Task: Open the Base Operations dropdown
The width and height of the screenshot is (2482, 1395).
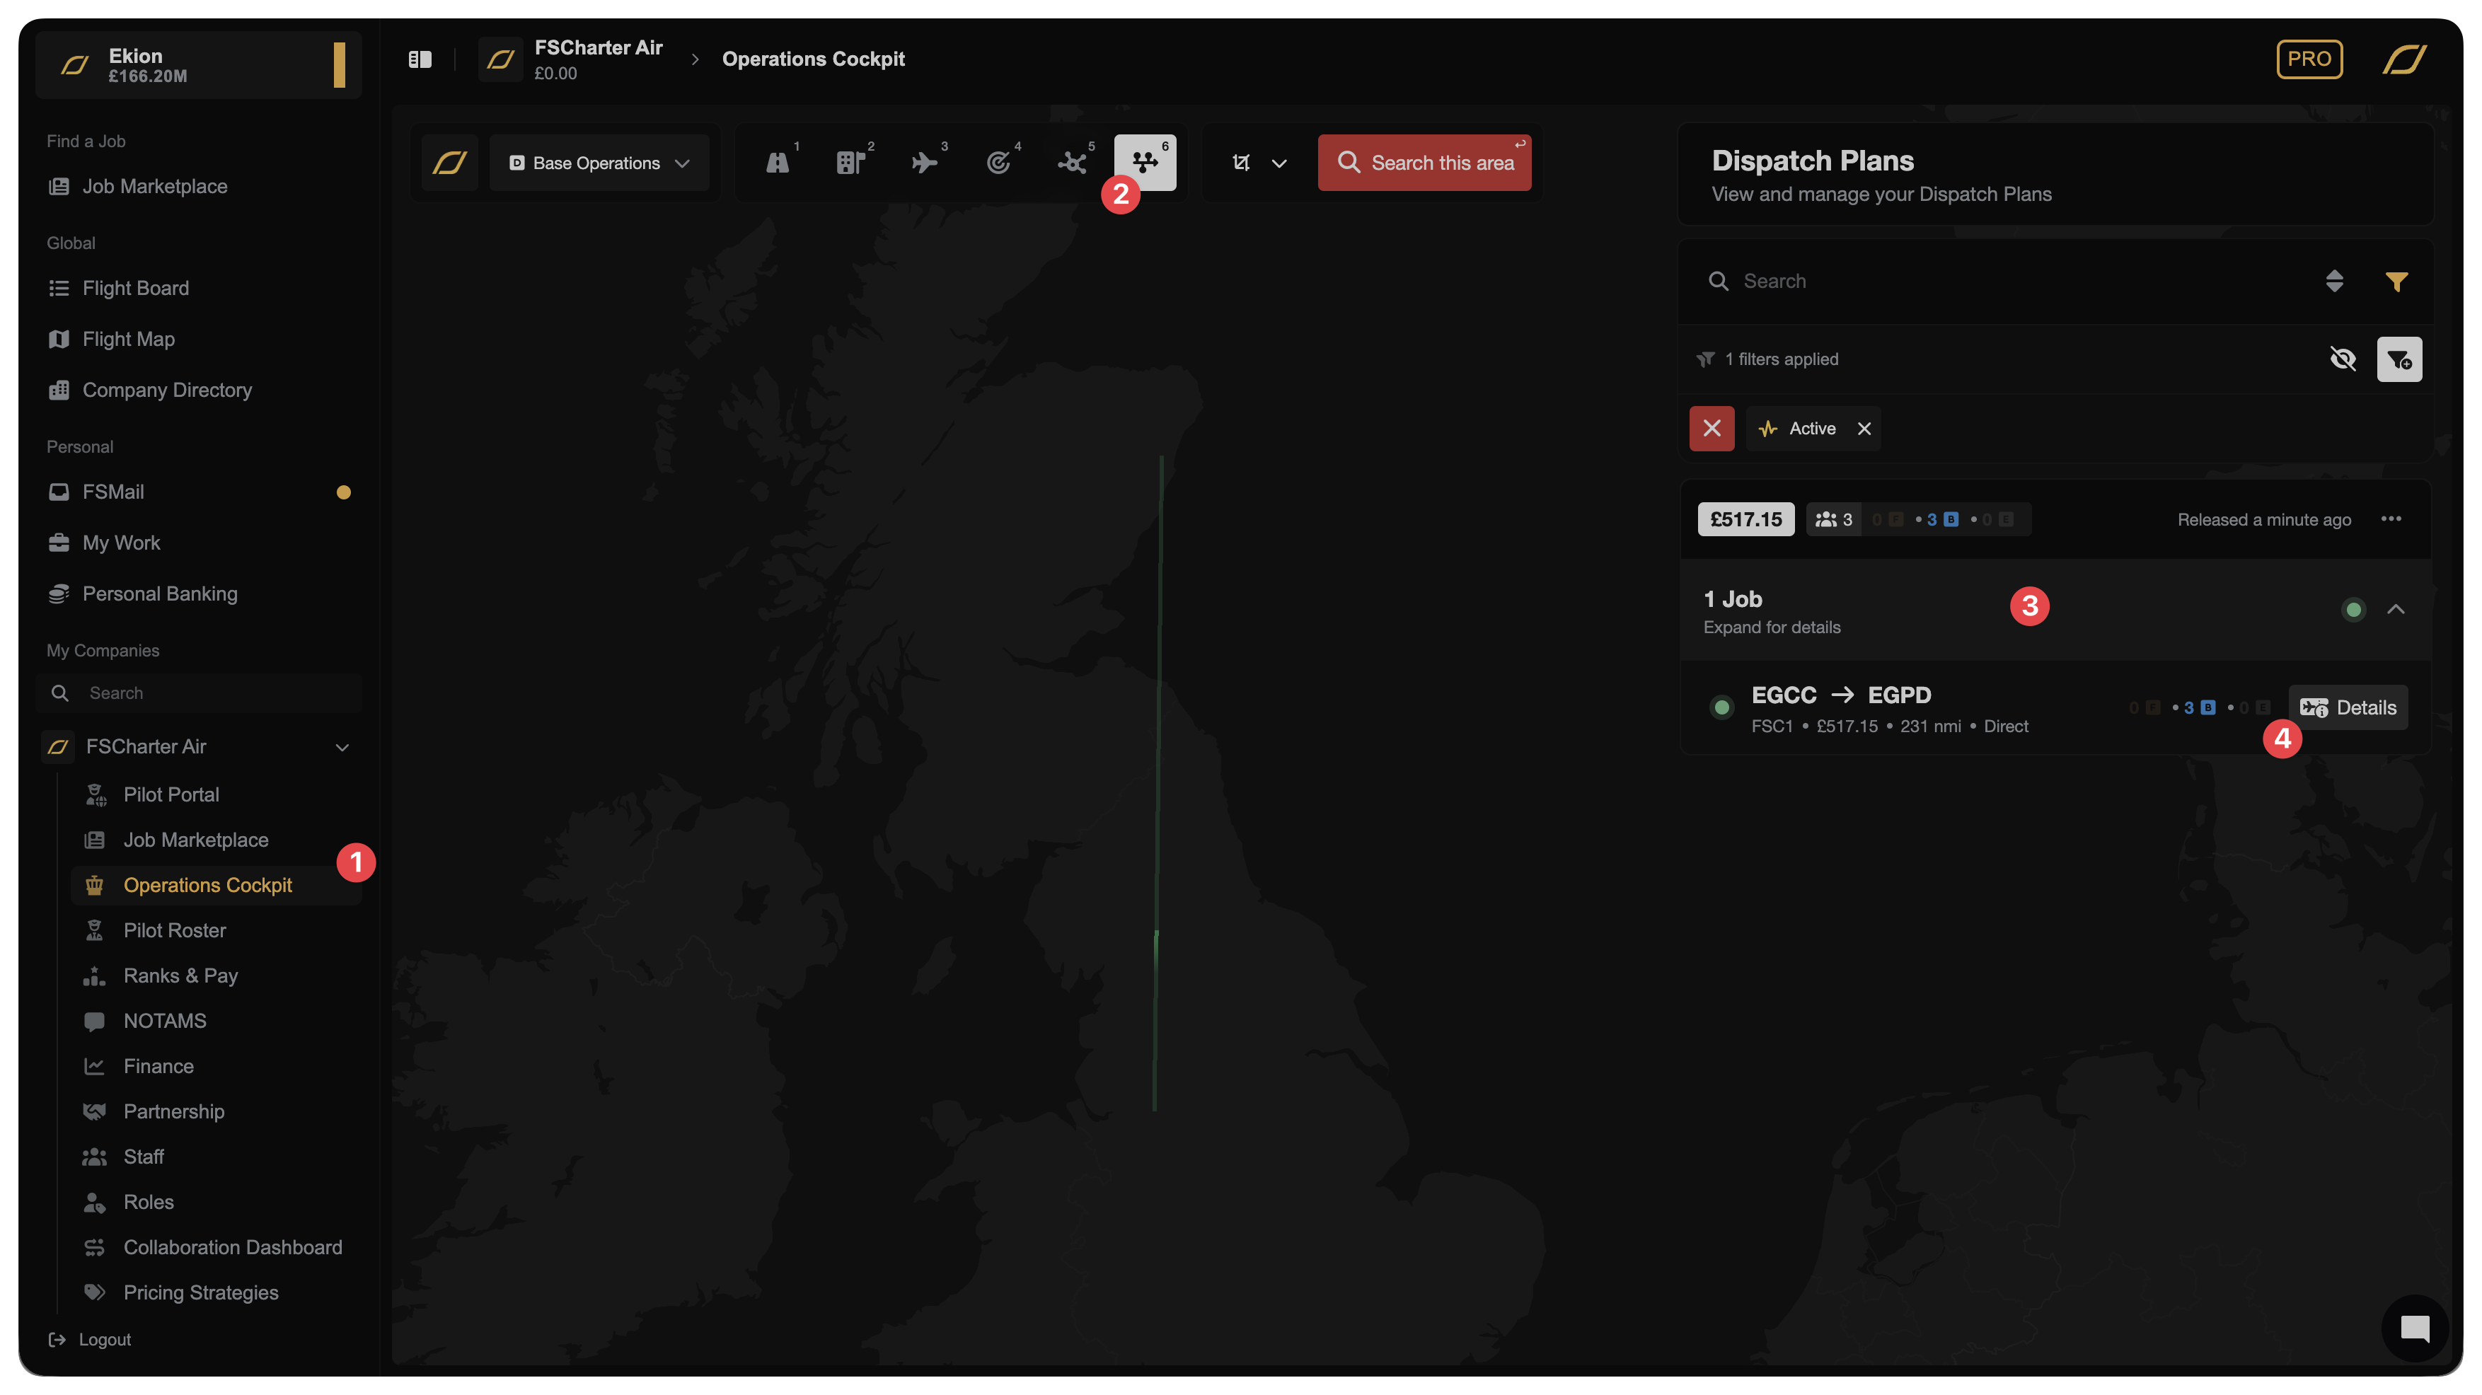Action: pos(599,163)
